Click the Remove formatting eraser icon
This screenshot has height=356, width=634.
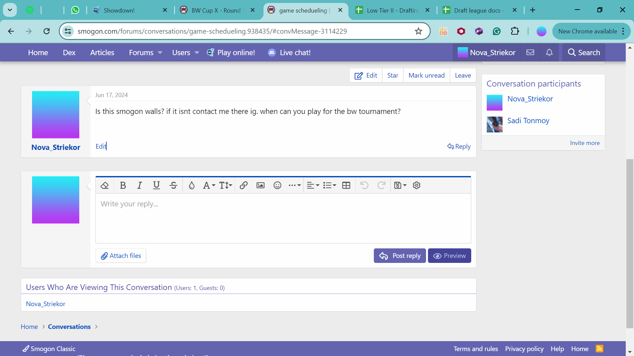tap(105, 185)
